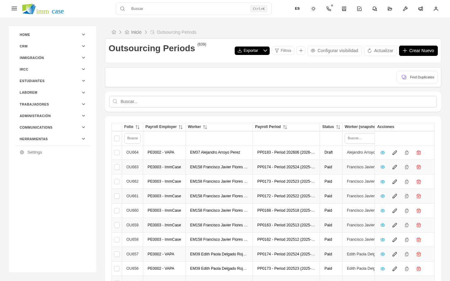Viewport: 450px width, 281px height.
Task: Expand the LABOREM sidebar section
Action: pos(52,92)
